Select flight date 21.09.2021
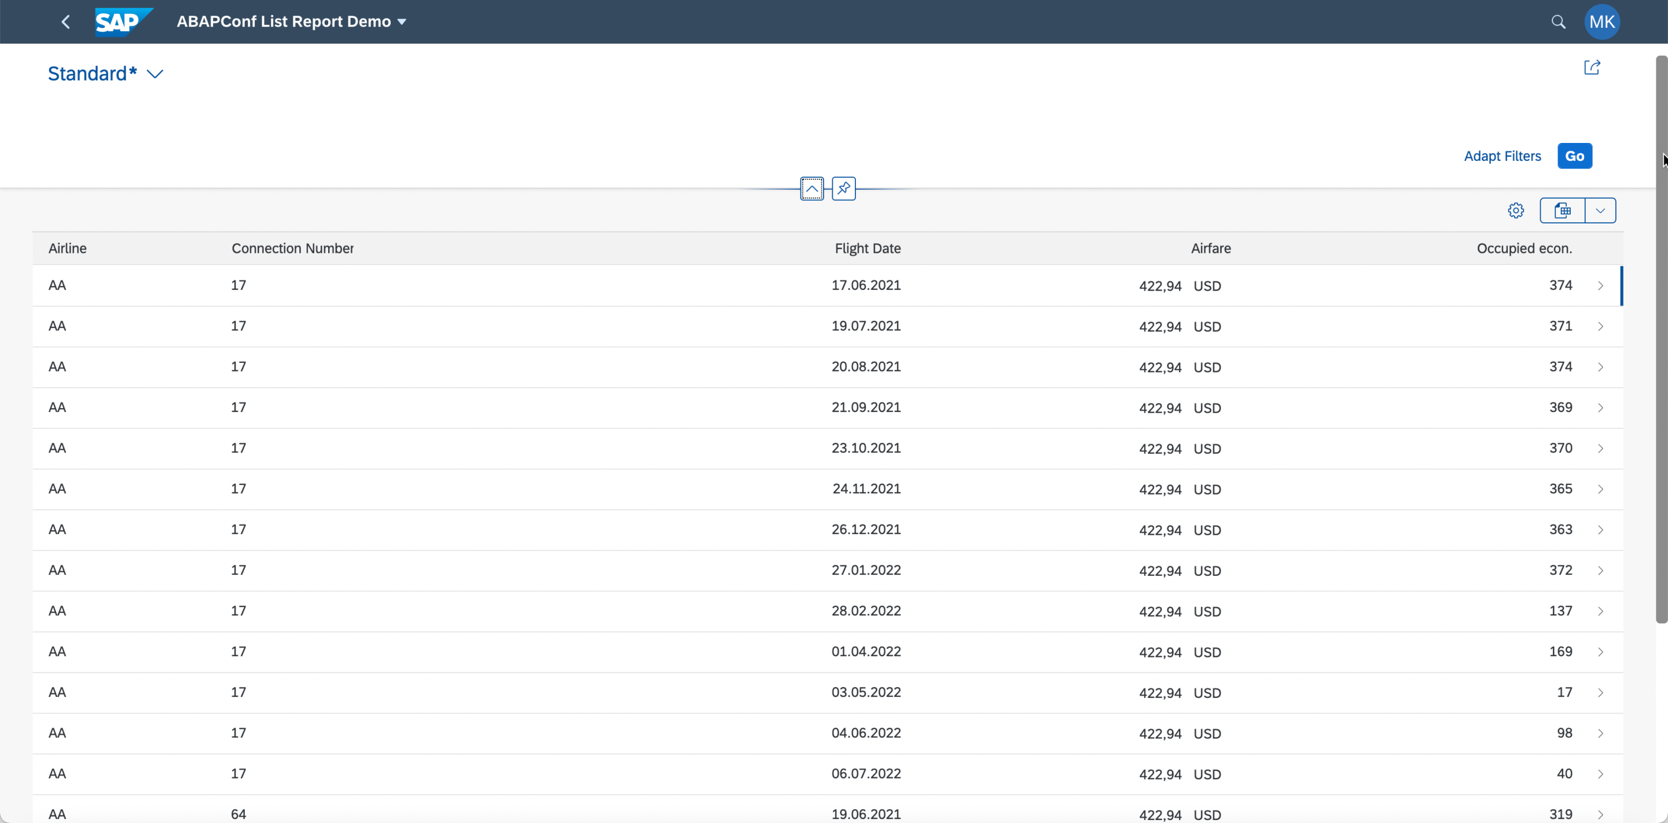Viewport: 1668px width, 823px height. pos(866,407)
